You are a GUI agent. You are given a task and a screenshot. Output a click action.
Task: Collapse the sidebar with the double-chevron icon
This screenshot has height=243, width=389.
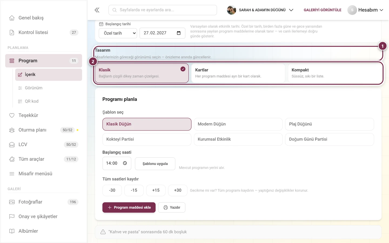(97, 10)
